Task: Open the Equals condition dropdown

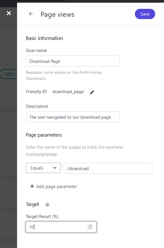Action: [x=43, y=168]
